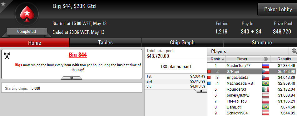
Task: Click the broadcast antenna icon beside Big $44
Action: click(7, 56)
